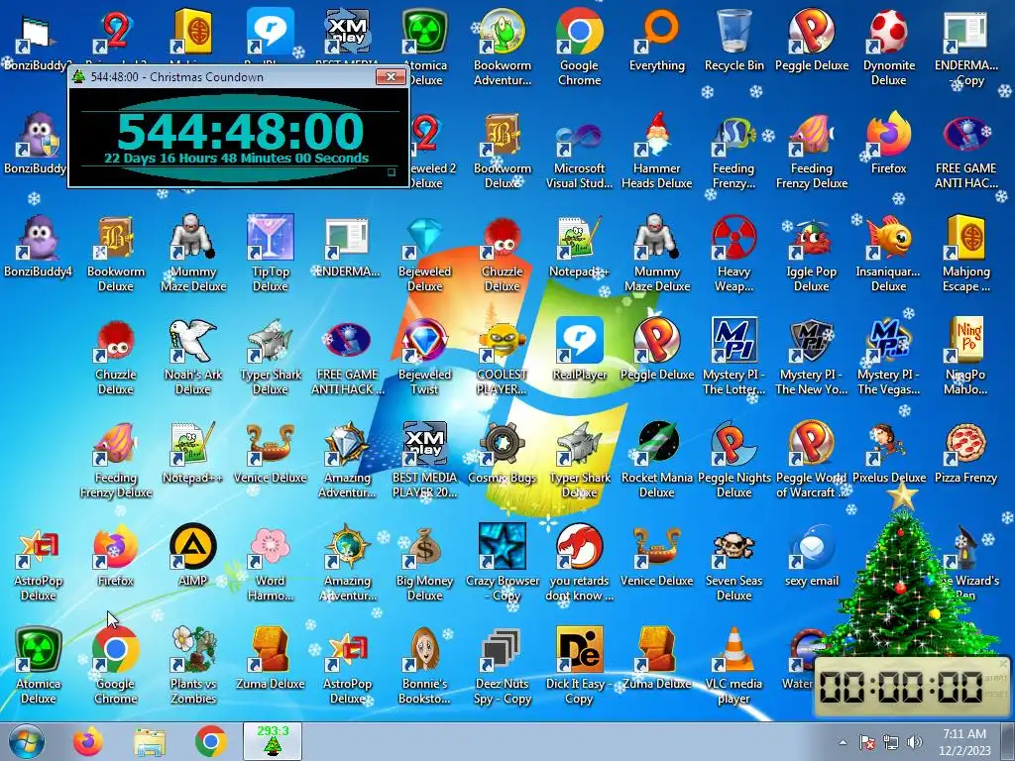This screenshot has width=1015, height=761.
Task: Open the volume speaker tray icon
Action: click(915, 742)
